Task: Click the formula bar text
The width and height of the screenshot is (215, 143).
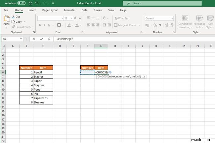Action: click(65, 39)
